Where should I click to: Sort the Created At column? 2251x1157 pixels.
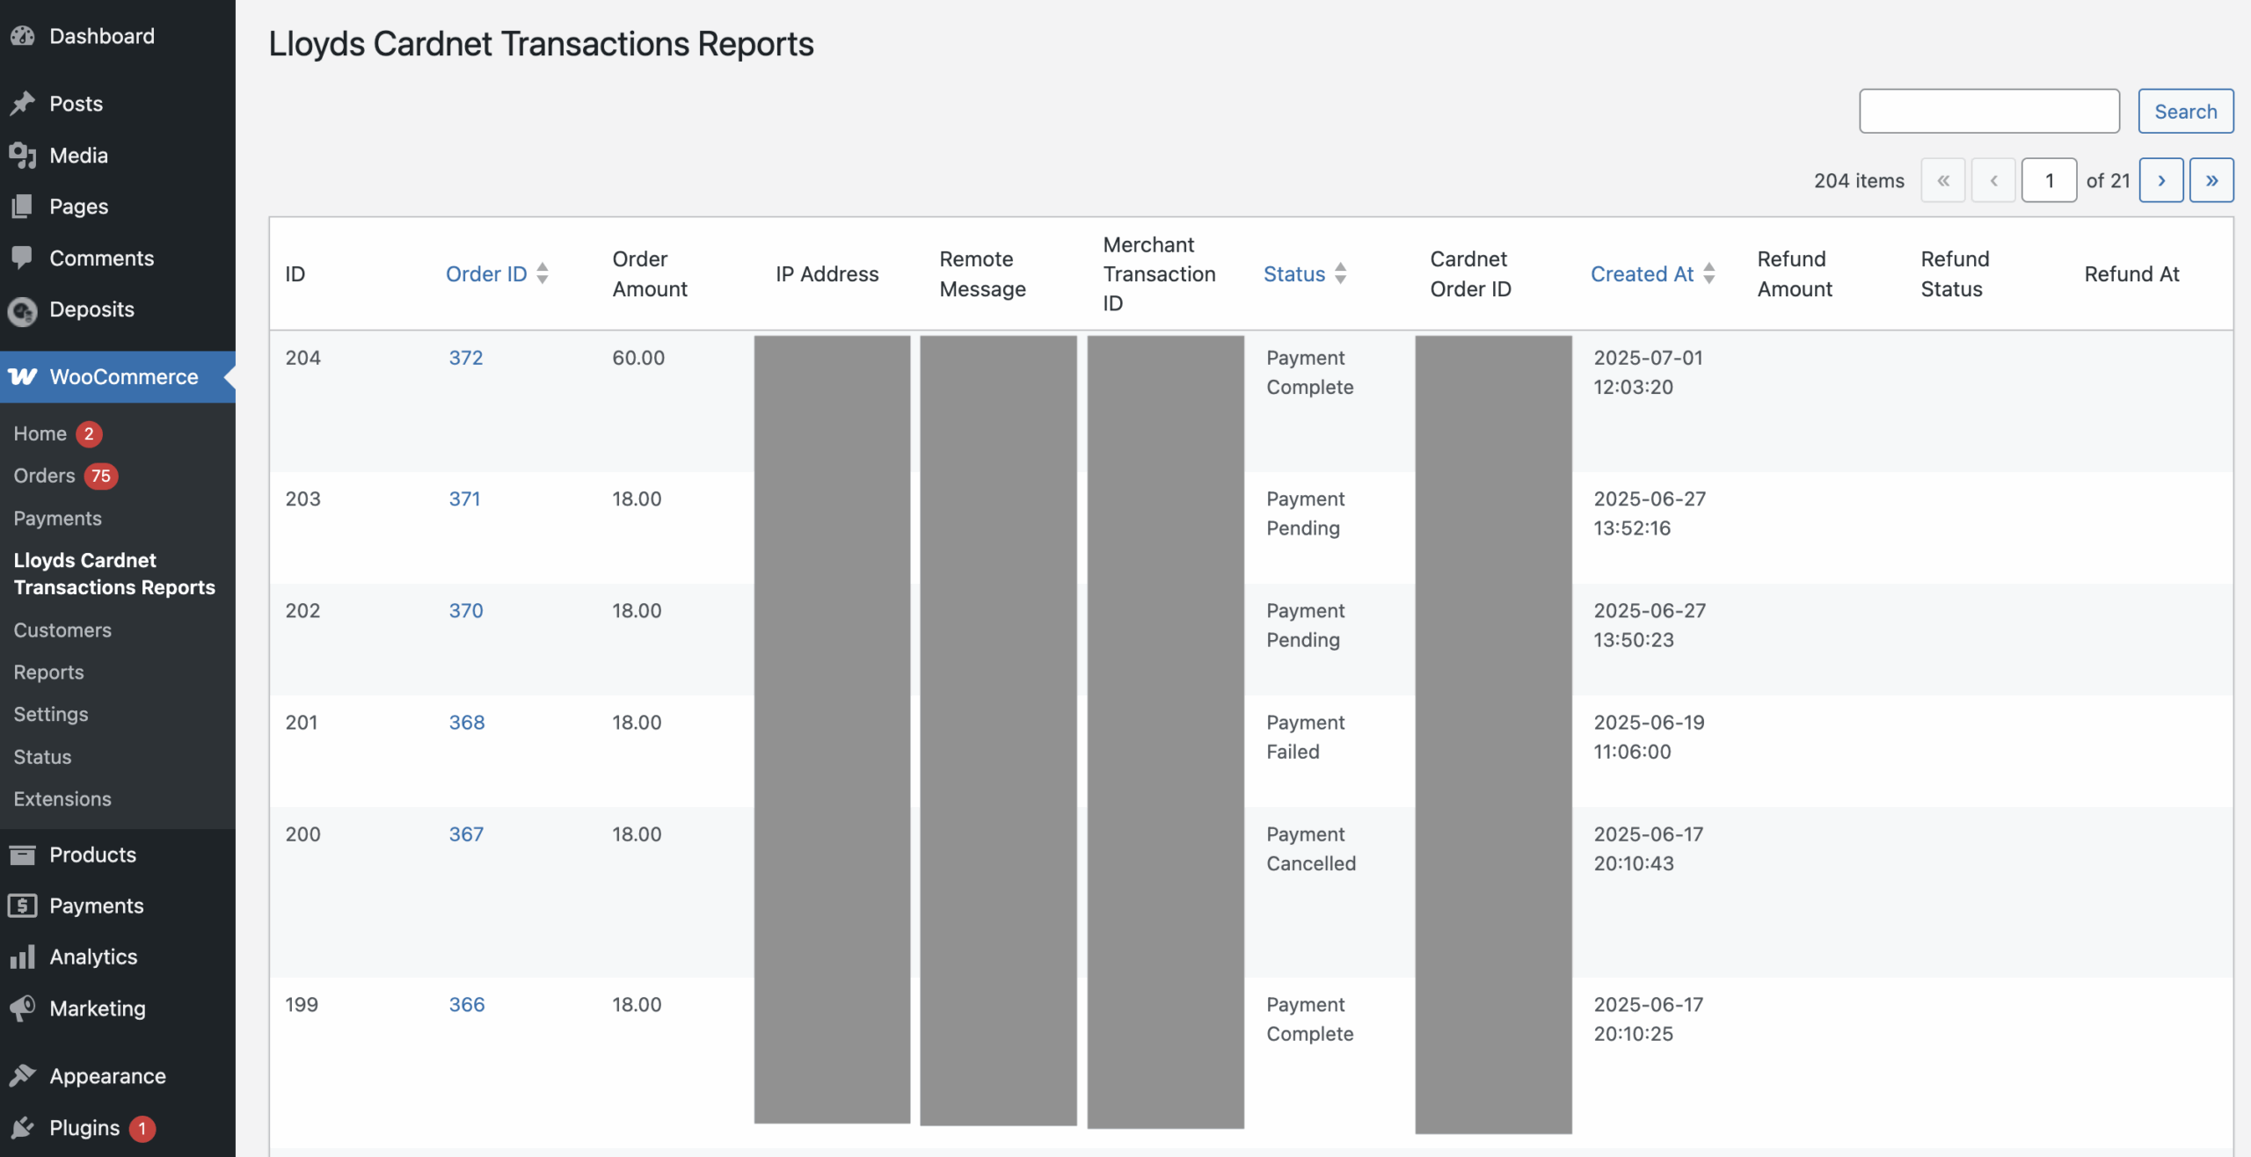(x=1643, y=273)
